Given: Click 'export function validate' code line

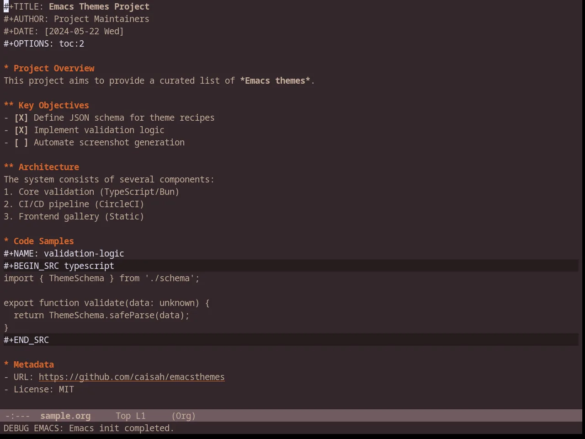Looking at the screenshot, I should pos(106,303).
